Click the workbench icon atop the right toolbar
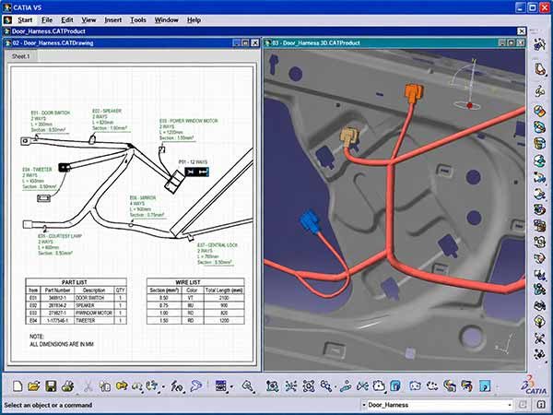Viewport: 553px width, 415px height. pyautogui.click(x=539, y=45)
